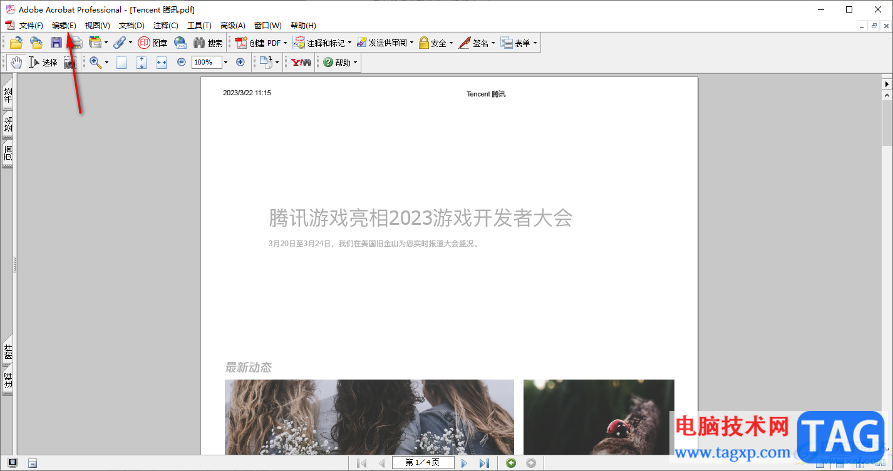Open the 文档(D) menu
893x471 pixels.
(x=132, y=26)
